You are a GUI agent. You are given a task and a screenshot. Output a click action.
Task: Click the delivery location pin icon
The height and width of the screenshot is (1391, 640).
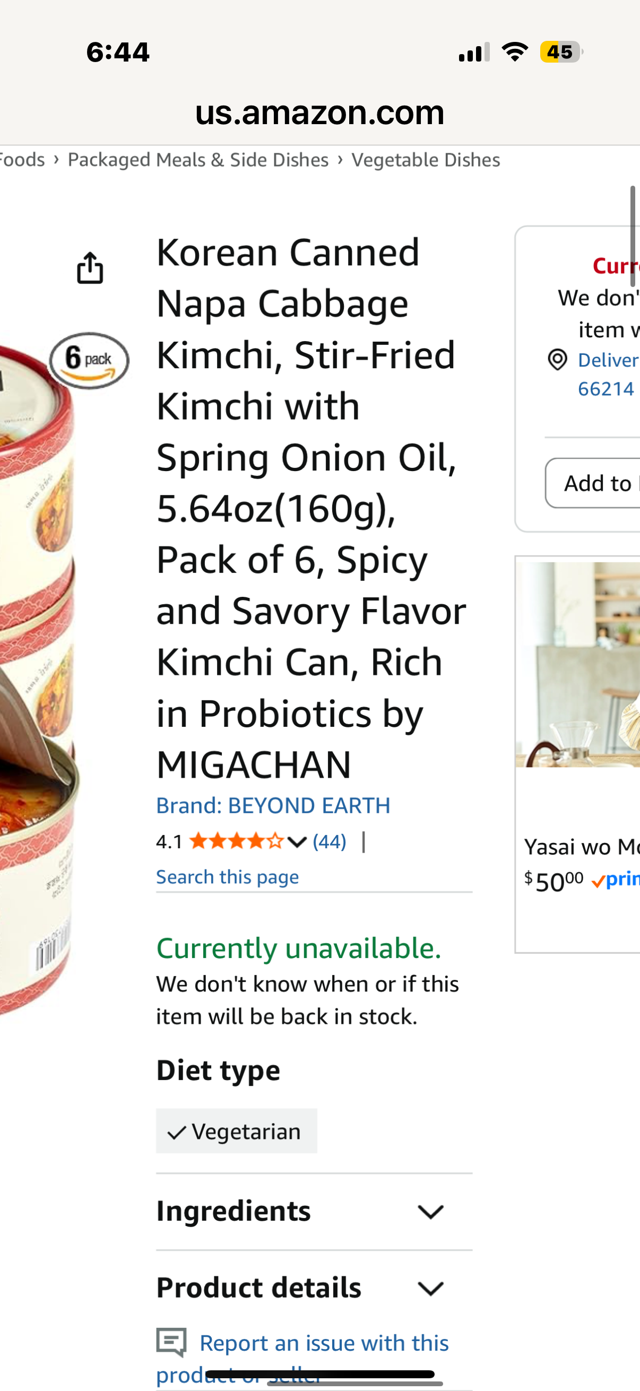[558, 360]
